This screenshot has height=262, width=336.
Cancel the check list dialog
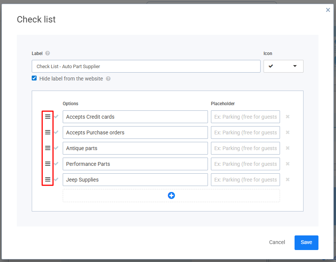[x=277, y=242]
